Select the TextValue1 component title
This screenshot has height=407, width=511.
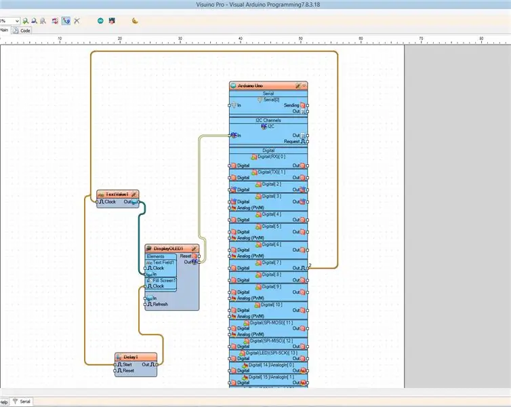click(117, 195)
